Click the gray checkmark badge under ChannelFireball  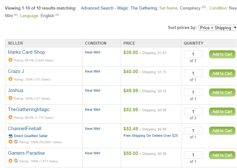point(16,142)
